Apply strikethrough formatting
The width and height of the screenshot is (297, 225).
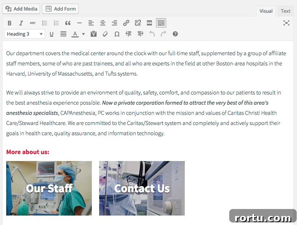click(32, 23)
